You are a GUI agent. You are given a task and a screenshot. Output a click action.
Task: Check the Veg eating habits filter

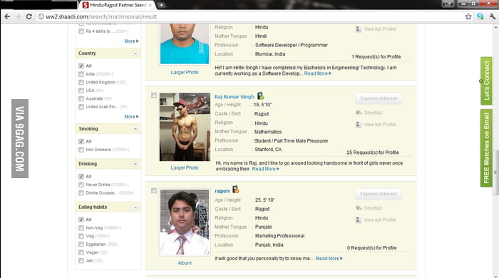tap(81, 236)
